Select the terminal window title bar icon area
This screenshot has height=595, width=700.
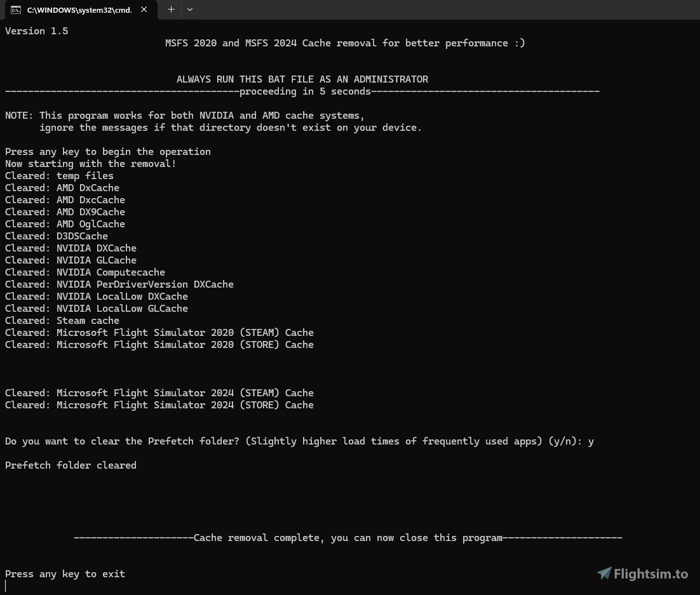17,10
